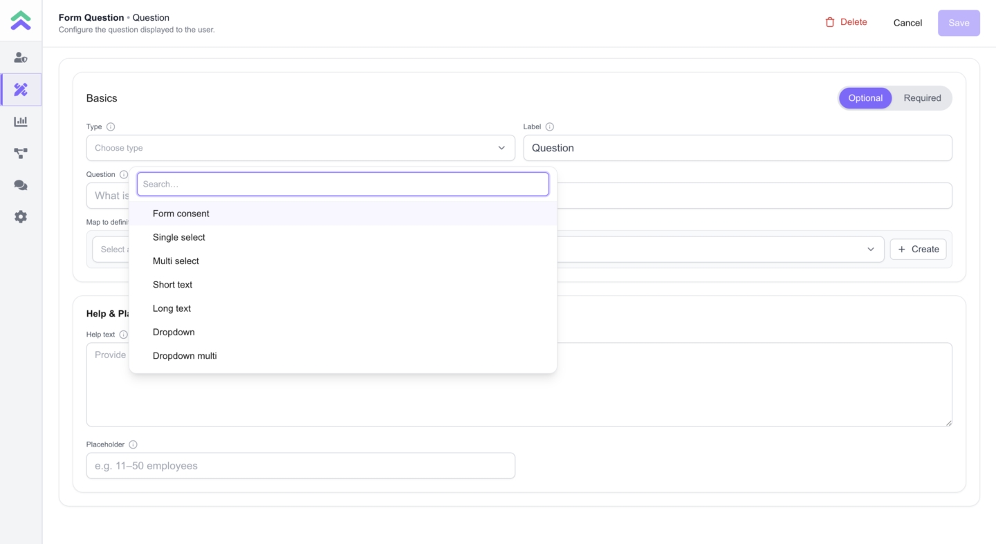Open the users section in the sidebar
This screenshot has width=996, height=544.
[21, 58]
